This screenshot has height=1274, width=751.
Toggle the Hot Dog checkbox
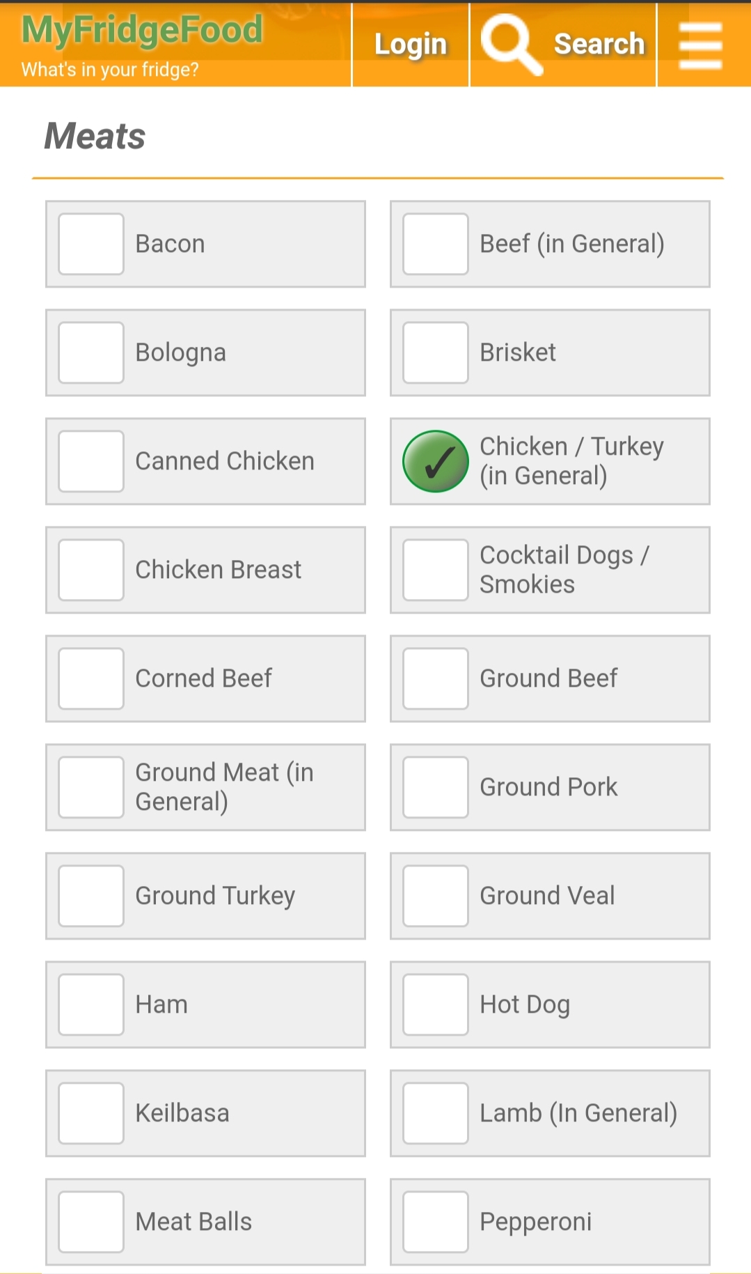coord(436,1004)
